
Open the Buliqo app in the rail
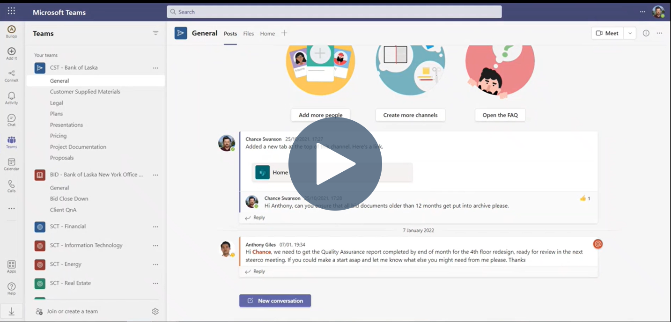point(12,31)
